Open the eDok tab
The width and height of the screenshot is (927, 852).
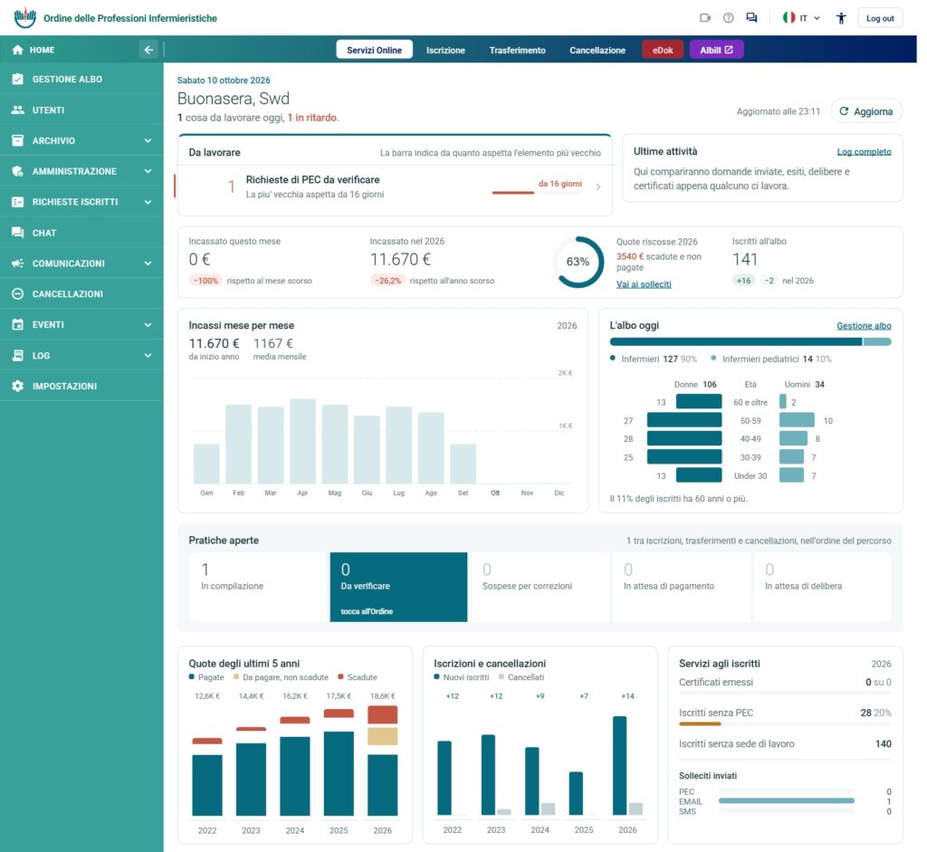[663, 50]
